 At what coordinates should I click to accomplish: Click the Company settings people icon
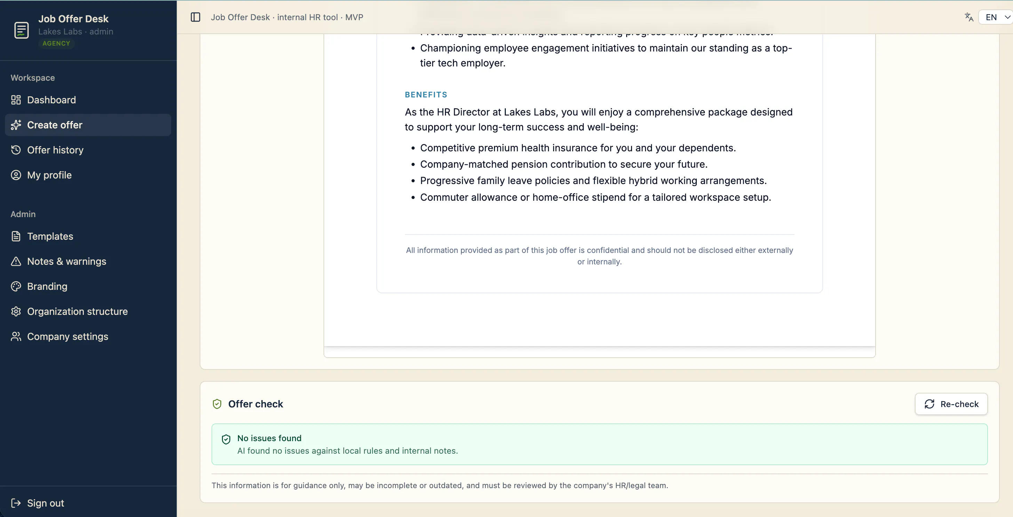(x=16, y=336)
